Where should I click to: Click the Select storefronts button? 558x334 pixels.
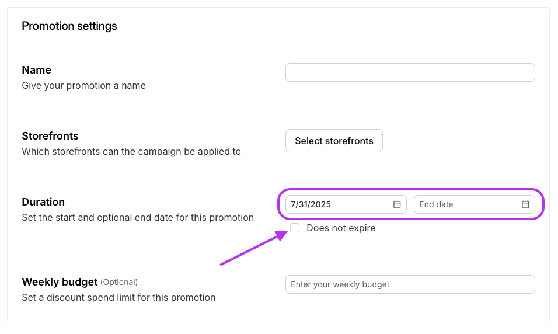334,141
